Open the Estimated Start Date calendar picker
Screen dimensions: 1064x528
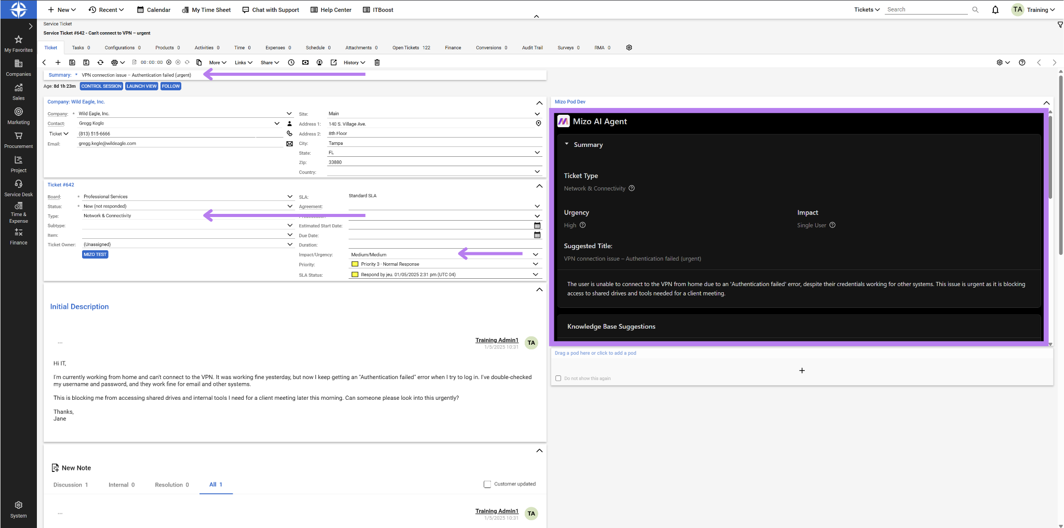537,226
